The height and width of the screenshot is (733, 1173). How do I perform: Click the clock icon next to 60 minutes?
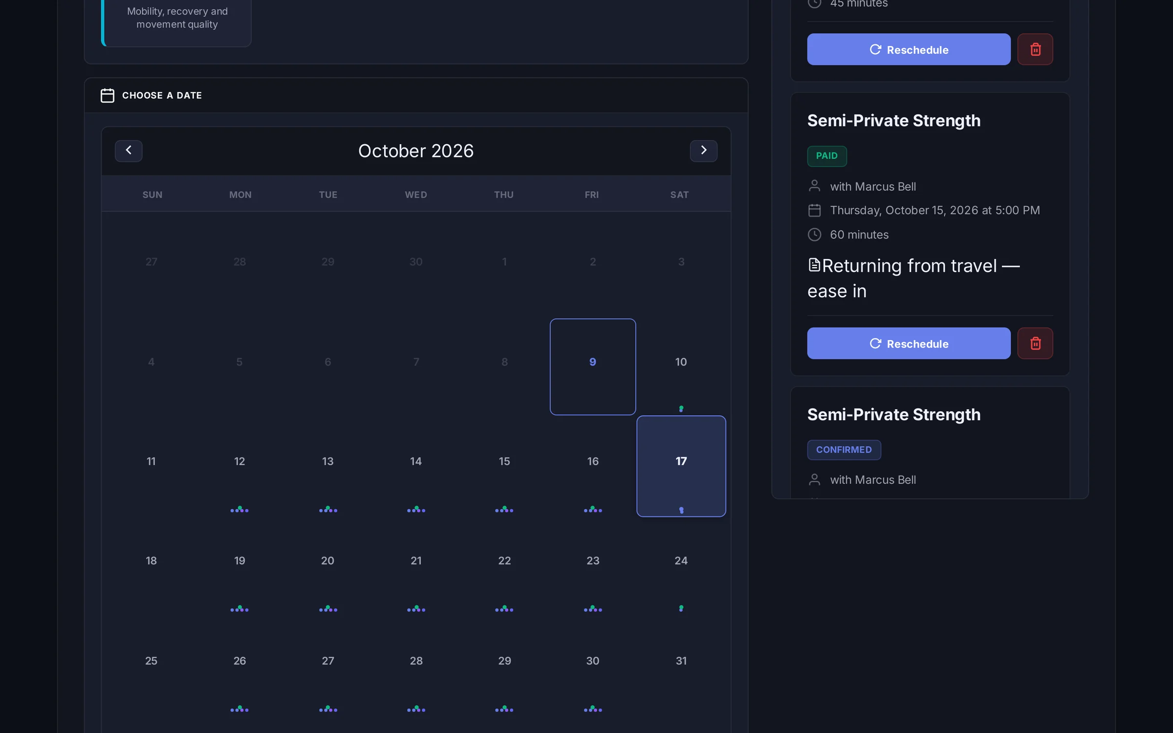pos(814,235)
